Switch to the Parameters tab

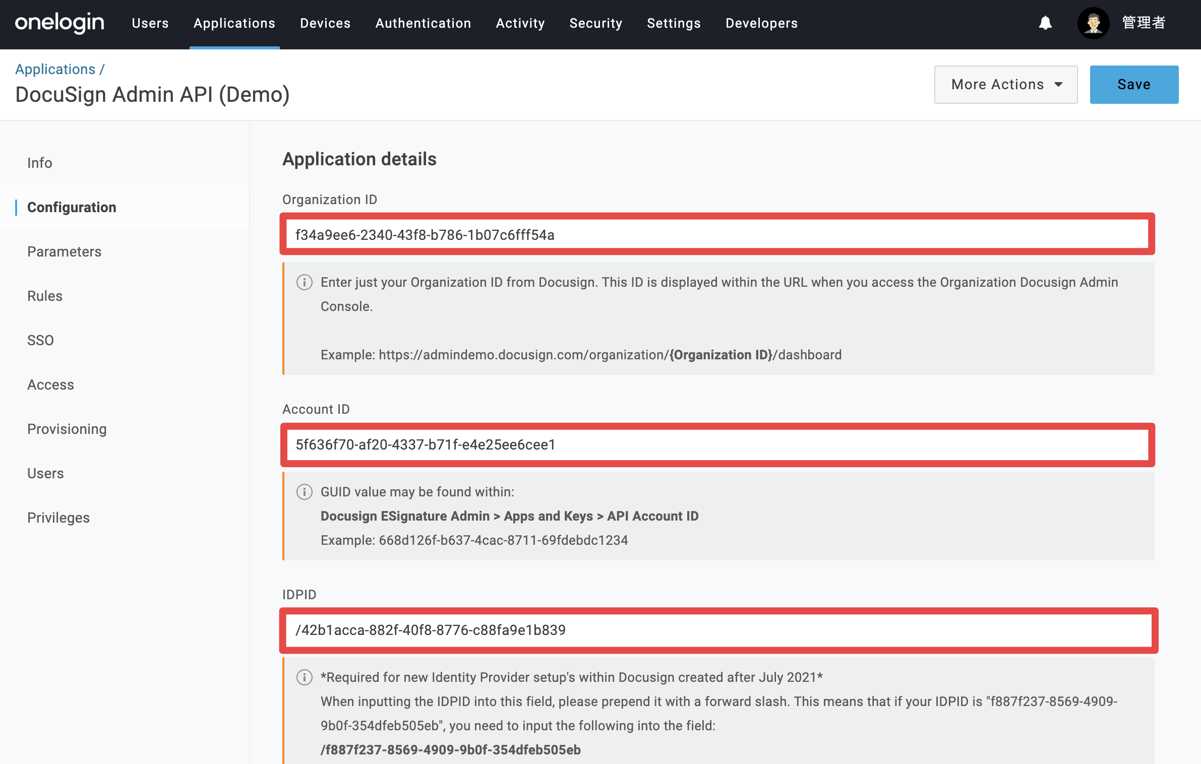coord(65,251)
